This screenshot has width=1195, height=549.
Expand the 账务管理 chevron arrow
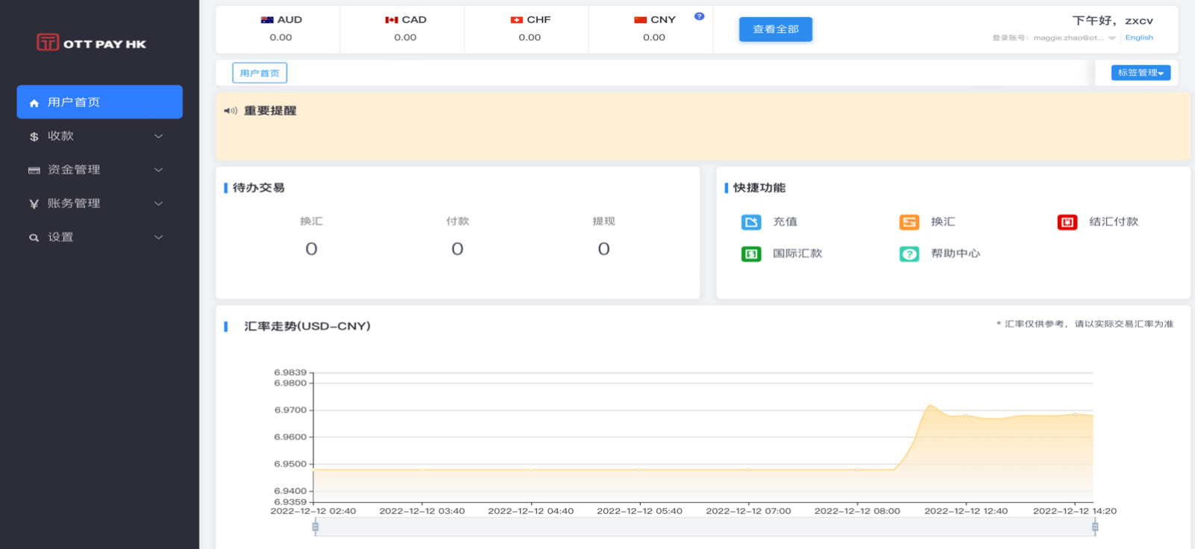(x=158, y=204)
